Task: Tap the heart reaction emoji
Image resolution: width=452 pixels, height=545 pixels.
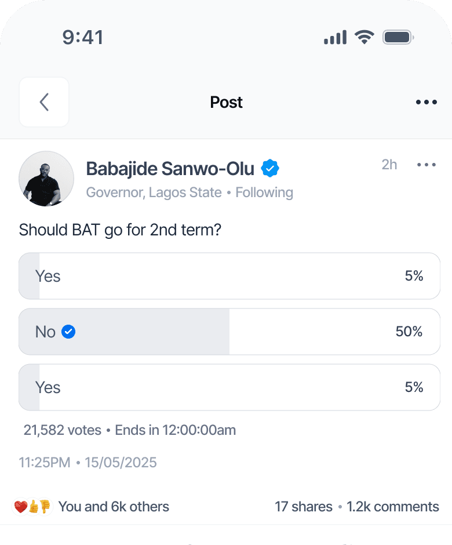Action: coord(20,507)
